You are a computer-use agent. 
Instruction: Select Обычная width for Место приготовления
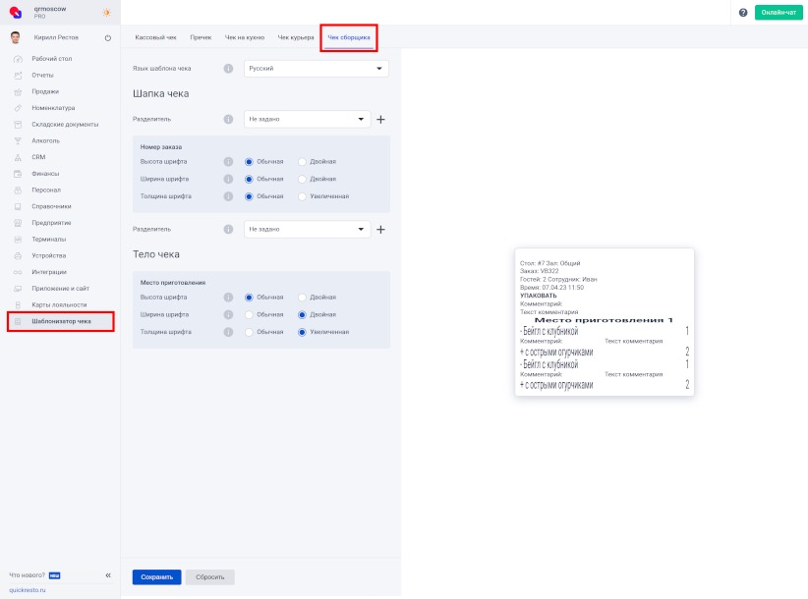coord(249,315)
